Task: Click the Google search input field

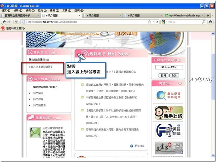Action: (x=184, y=22)
